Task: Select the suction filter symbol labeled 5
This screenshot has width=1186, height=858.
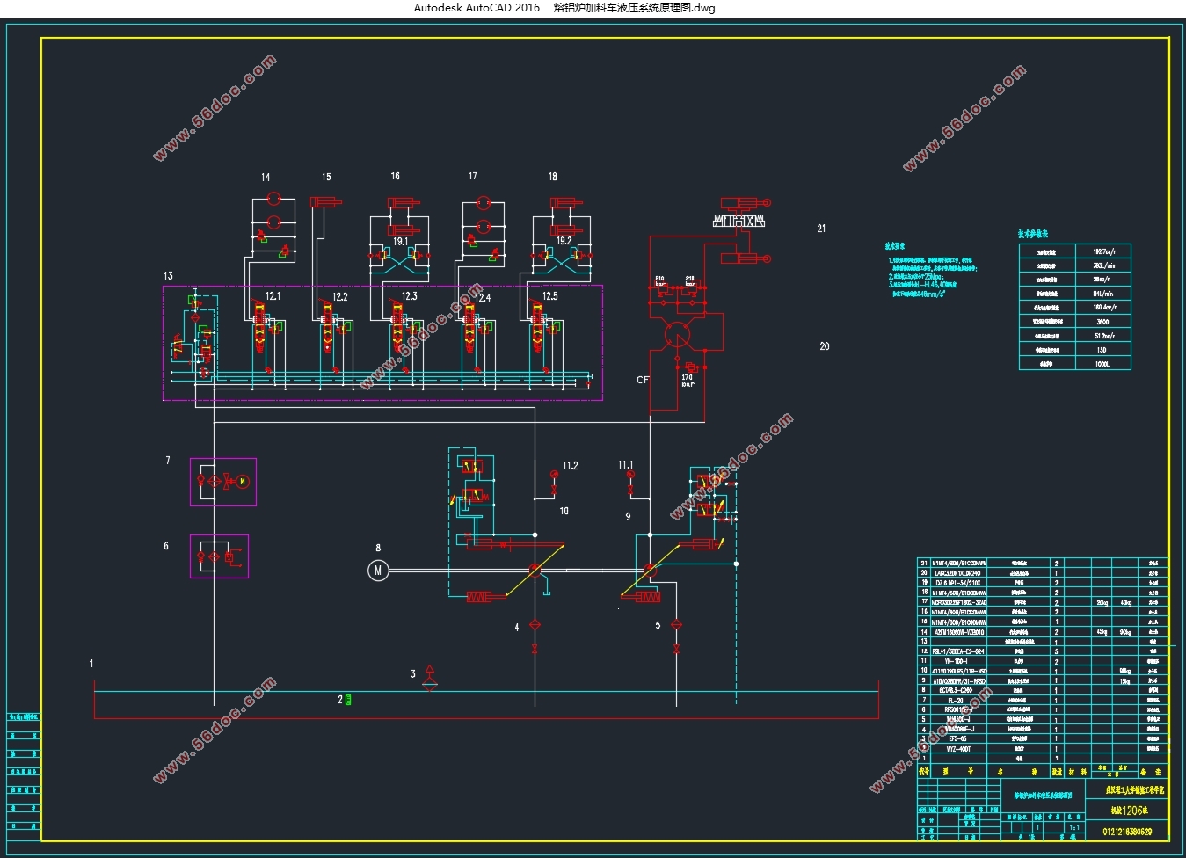Action: pos(676,625)
